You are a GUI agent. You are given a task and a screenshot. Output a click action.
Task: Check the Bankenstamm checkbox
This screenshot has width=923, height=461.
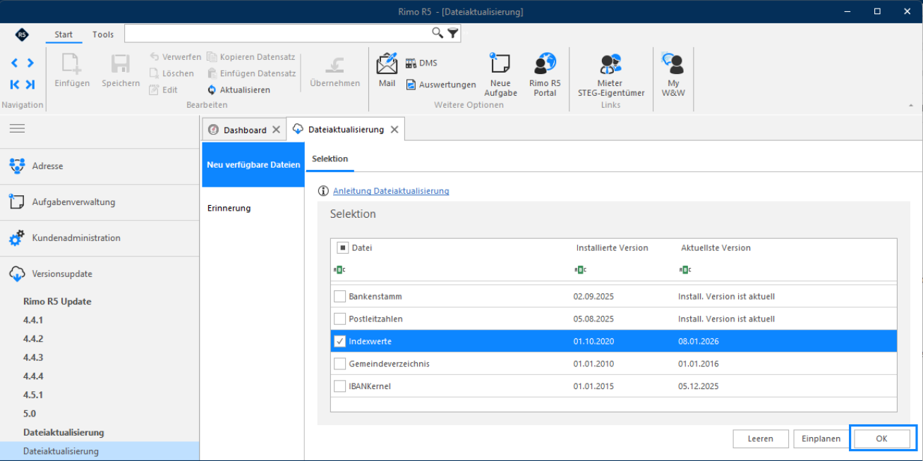click(x=339, y=297)
